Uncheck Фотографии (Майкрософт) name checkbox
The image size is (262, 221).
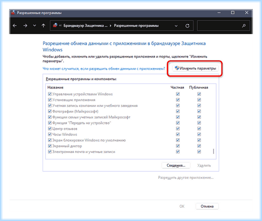click(x=50, y=111)
